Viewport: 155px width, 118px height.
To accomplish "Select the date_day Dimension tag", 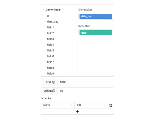I will [x=96, y=16].
